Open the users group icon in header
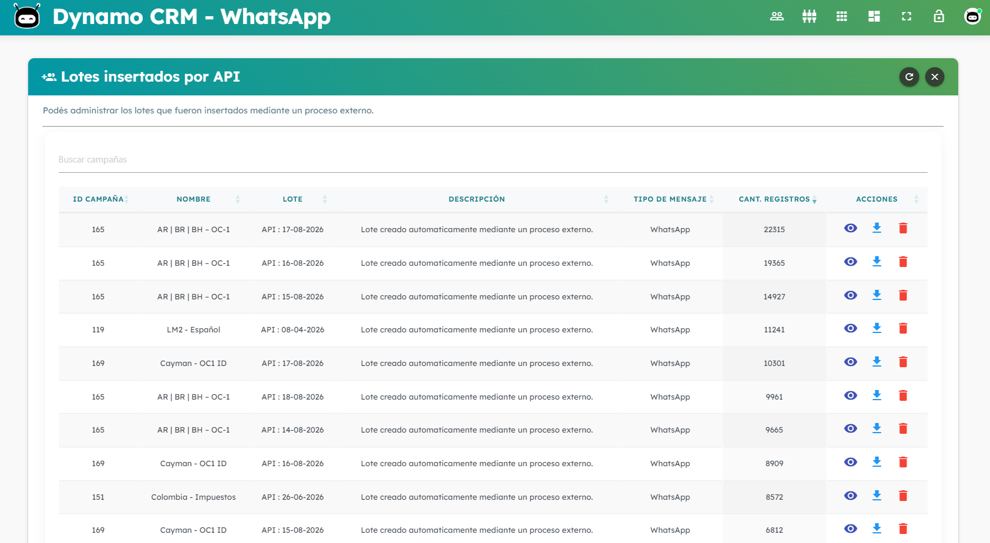The image size is (990, 543). (x=777, y=17)
